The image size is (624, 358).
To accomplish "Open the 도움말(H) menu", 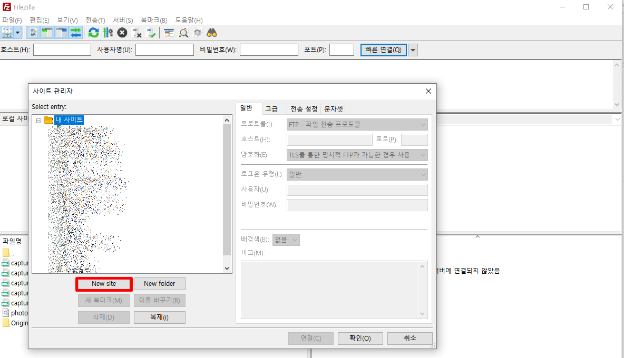I will pos(189,20).
